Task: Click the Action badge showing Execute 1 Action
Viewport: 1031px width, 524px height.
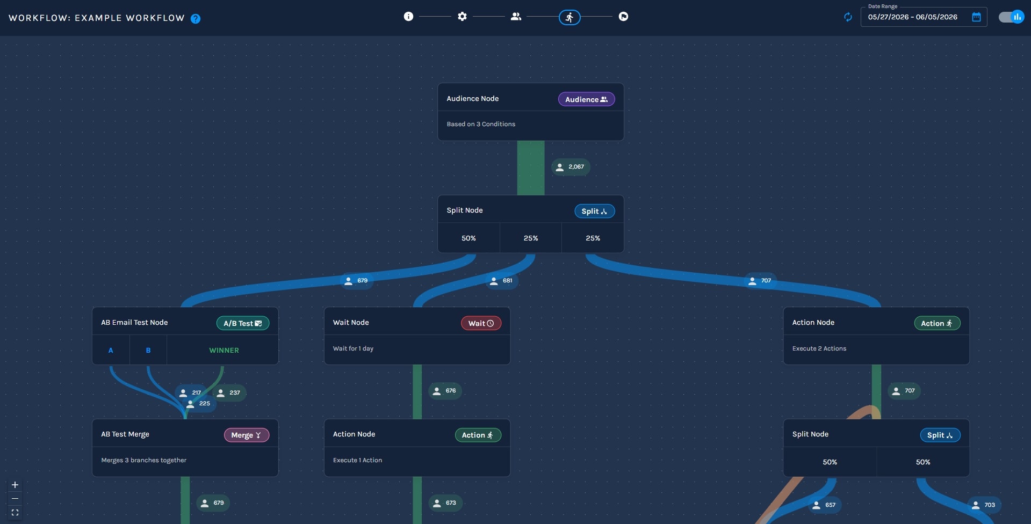Action: tap(478, 435)
